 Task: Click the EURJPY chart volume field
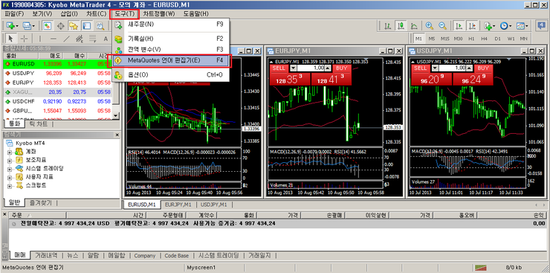pyautogui.click(x=311, y=68)
